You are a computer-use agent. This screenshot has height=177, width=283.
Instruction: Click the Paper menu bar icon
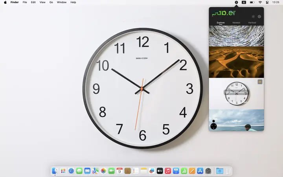[236, 2]
